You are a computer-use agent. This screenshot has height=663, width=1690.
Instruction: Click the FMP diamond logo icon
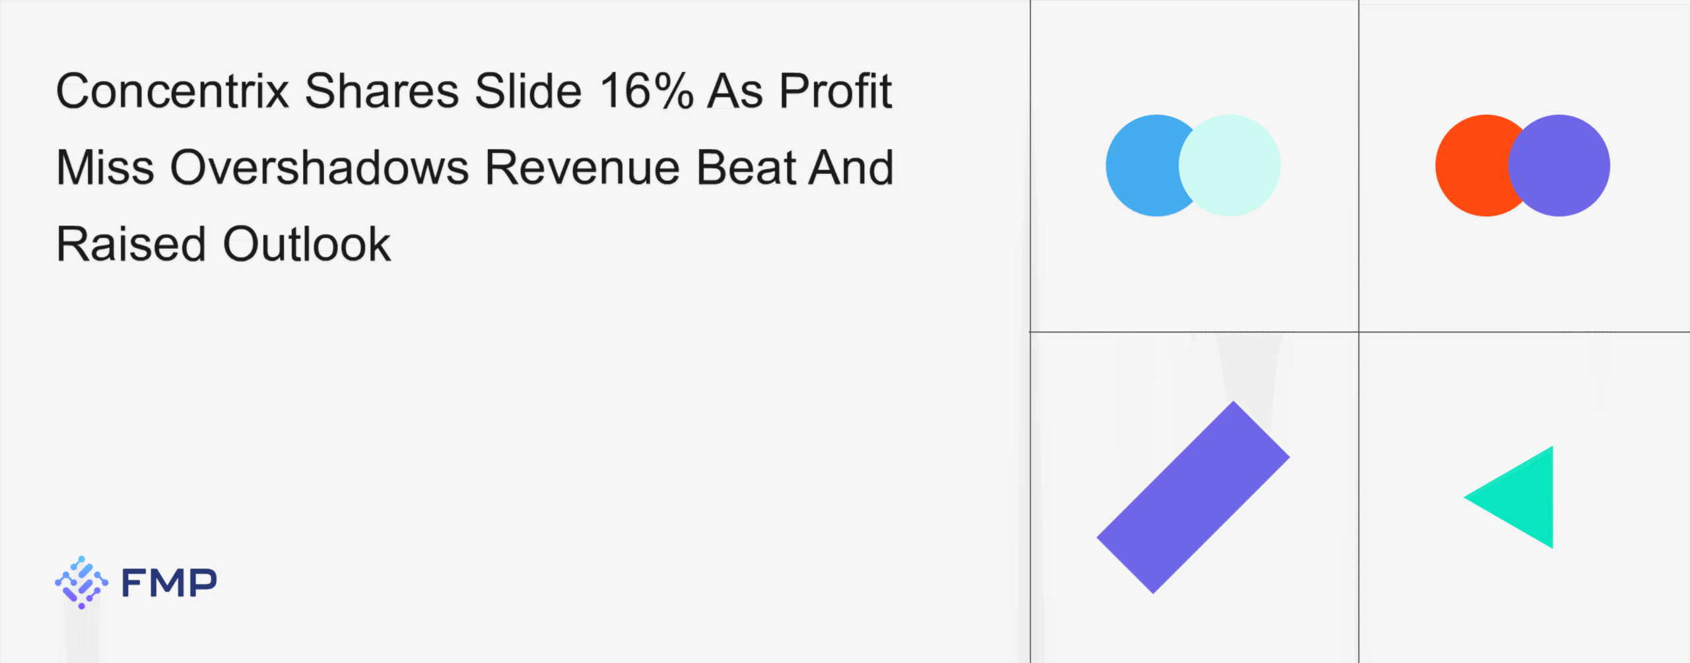[x=81, y=582]
